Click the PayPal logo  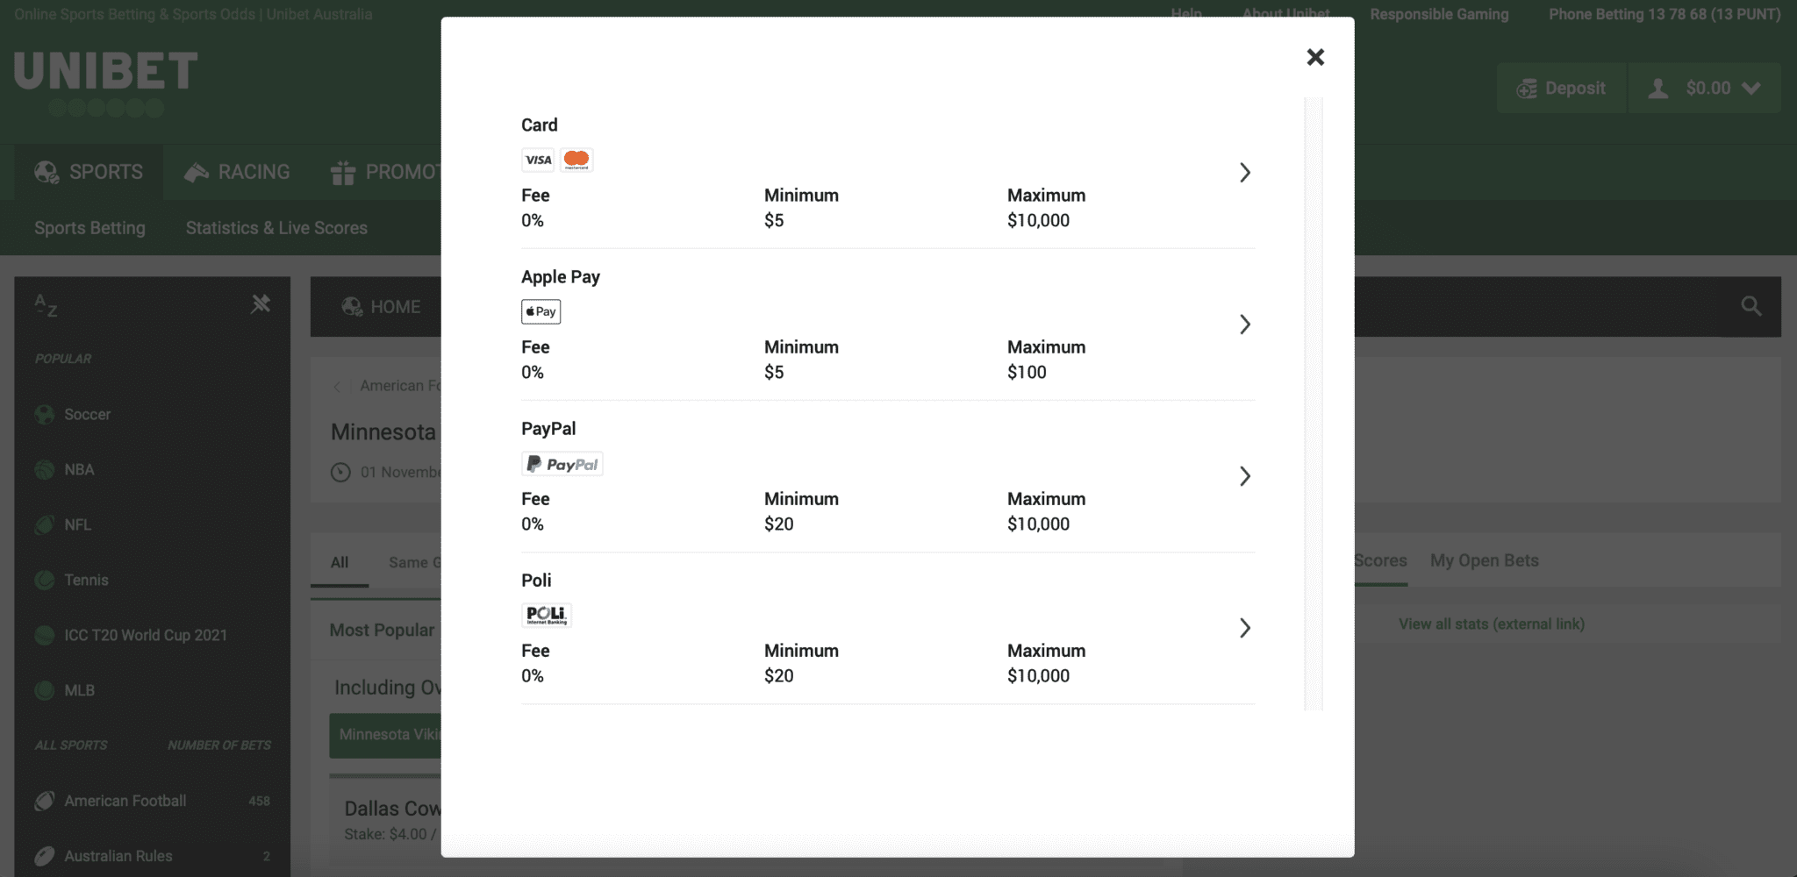click(562, 464)
